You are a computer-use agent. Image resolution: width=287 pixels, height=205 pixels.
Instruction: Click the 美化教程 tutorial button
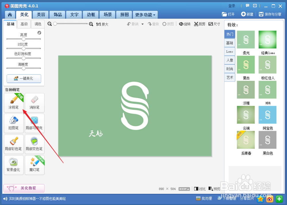24,188
